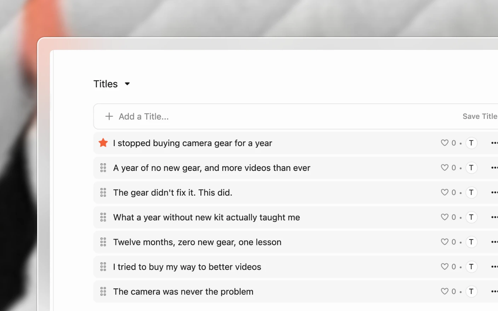Select title "I tried to buy my way to better videos"
The image size is (498, 311).
tap(187, 267)
